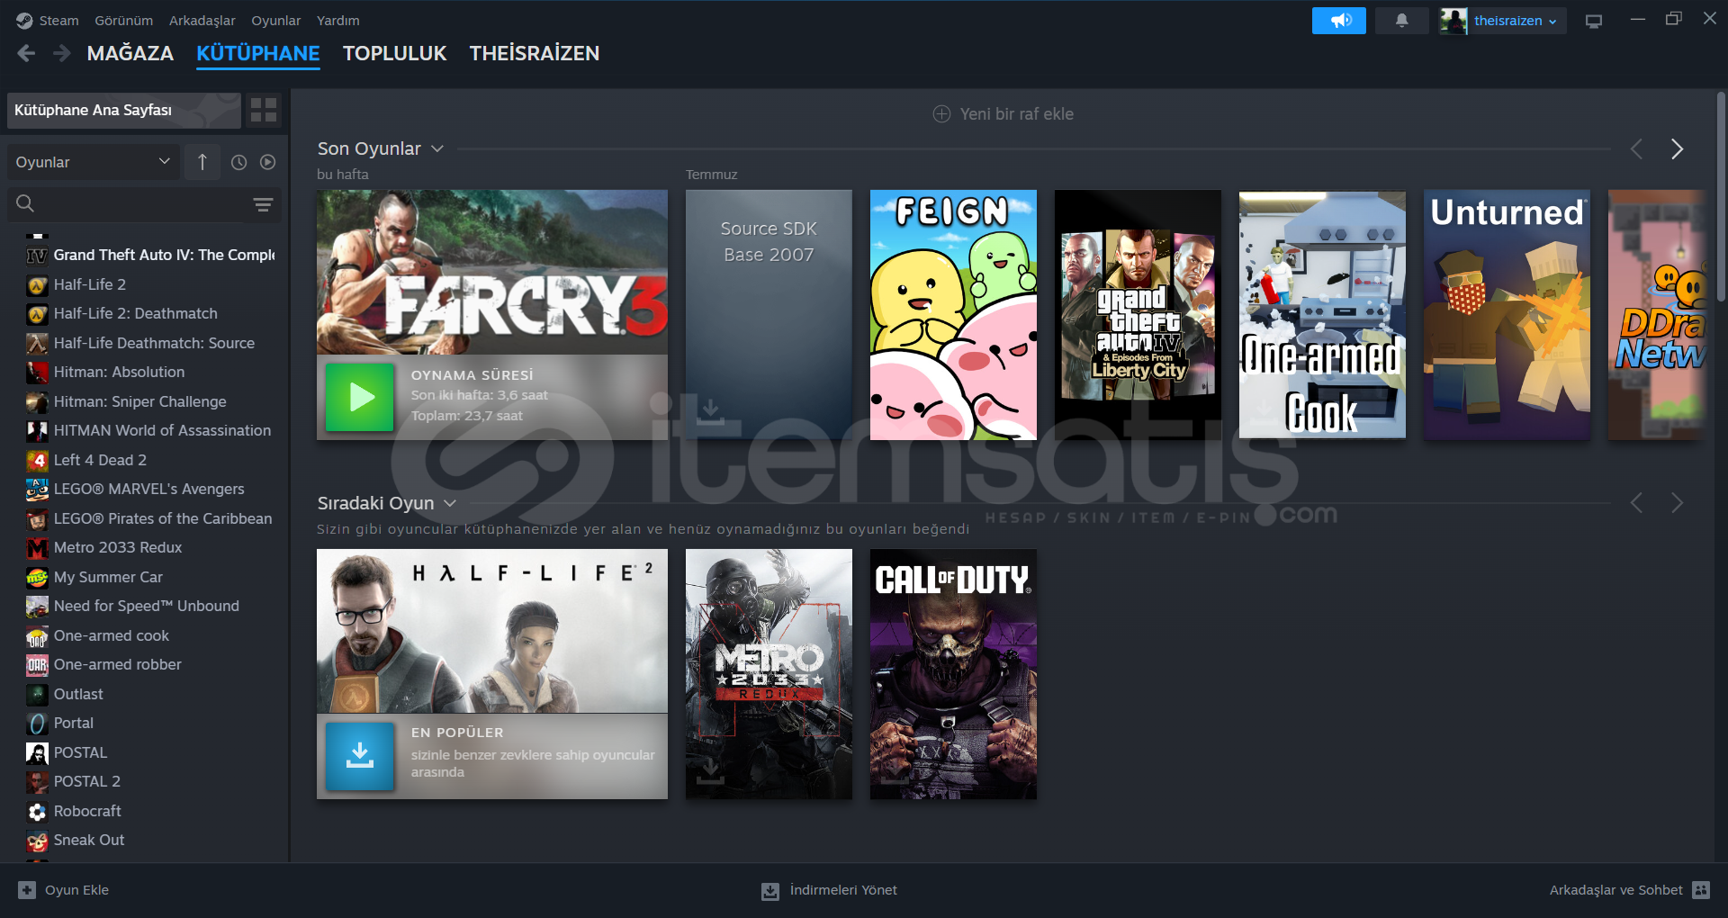
Task: Open the Metro 2033 Redux cover
Action: pos(769,674)
